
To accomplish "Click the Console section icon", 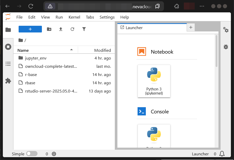I will [142, 111].
